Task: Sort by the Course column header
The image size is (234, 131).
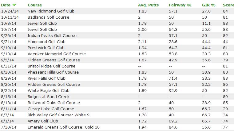Action: coord(34,5)
